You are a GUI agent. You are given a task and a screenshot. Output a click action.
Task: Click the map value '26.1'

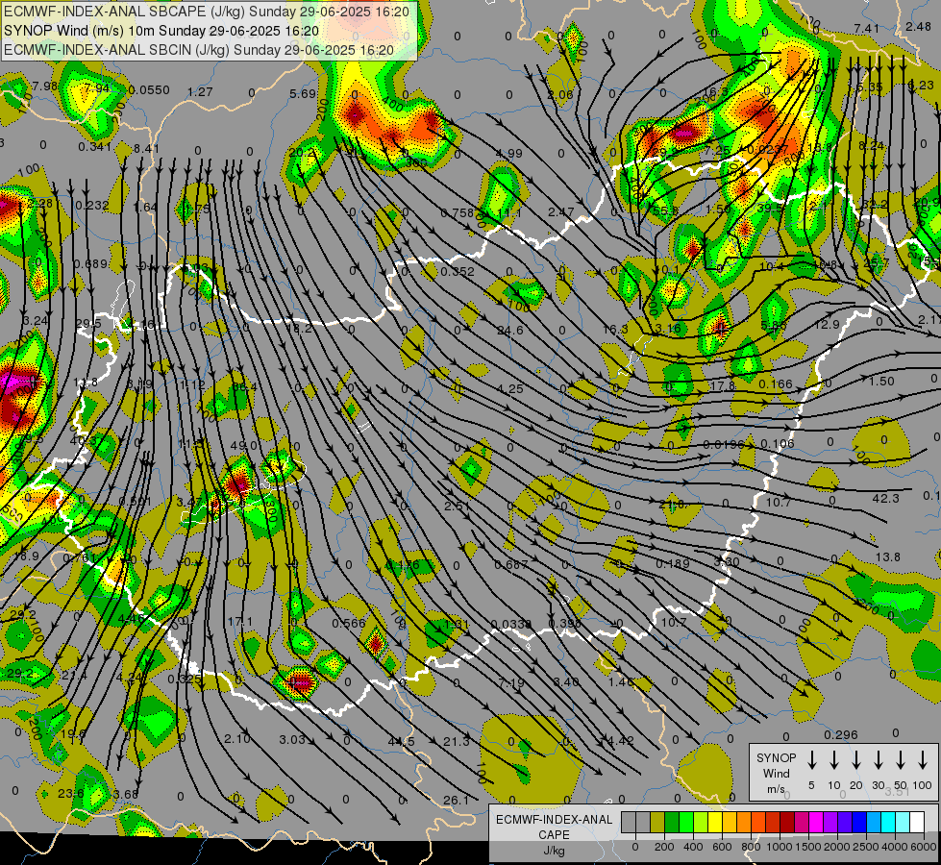point(457,801)
